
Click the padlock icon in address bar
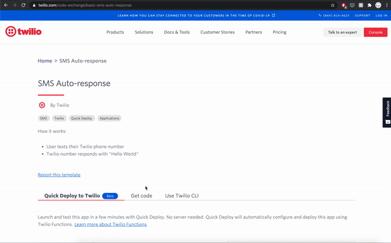click(34, 5)
